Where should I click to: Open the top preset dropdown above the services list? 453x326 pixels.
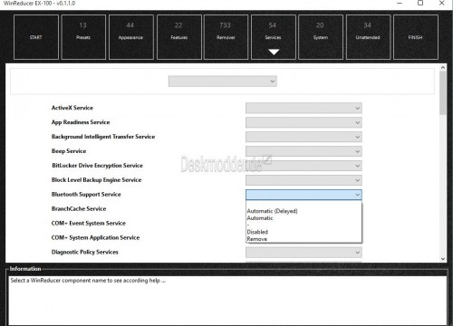(x=223, y=81)
